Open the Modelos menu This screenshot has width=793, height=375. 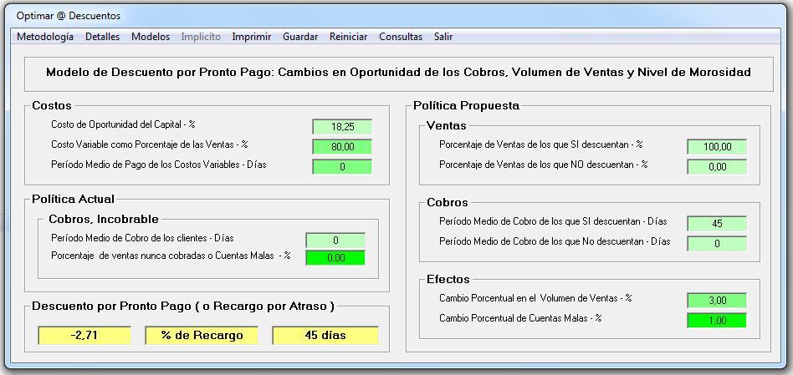click(x=151, y=37)
